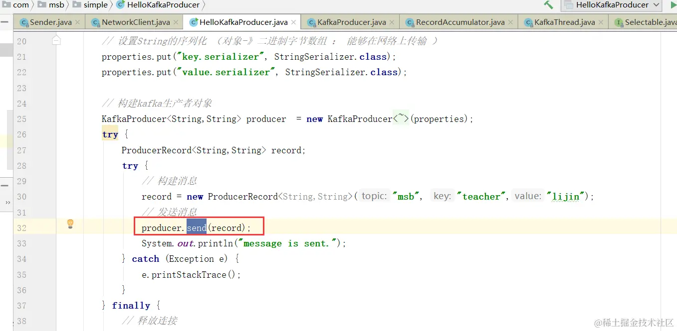Click the 'topic:' parameter hint on line 30

[x=374, y=196]
